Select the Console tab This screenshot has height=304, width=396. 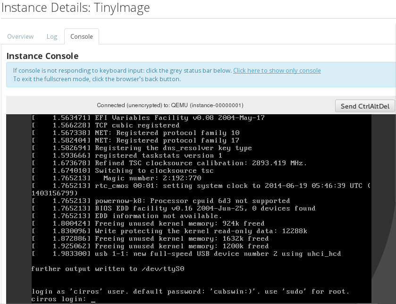81,36
